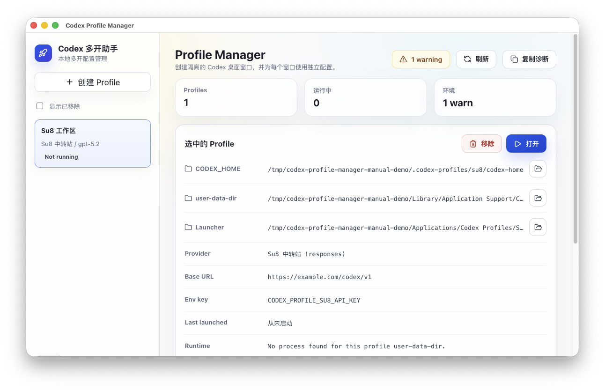The image size is (605, 391).
Task: Click folder icon beside Launcher label
Action: [188, 227]
